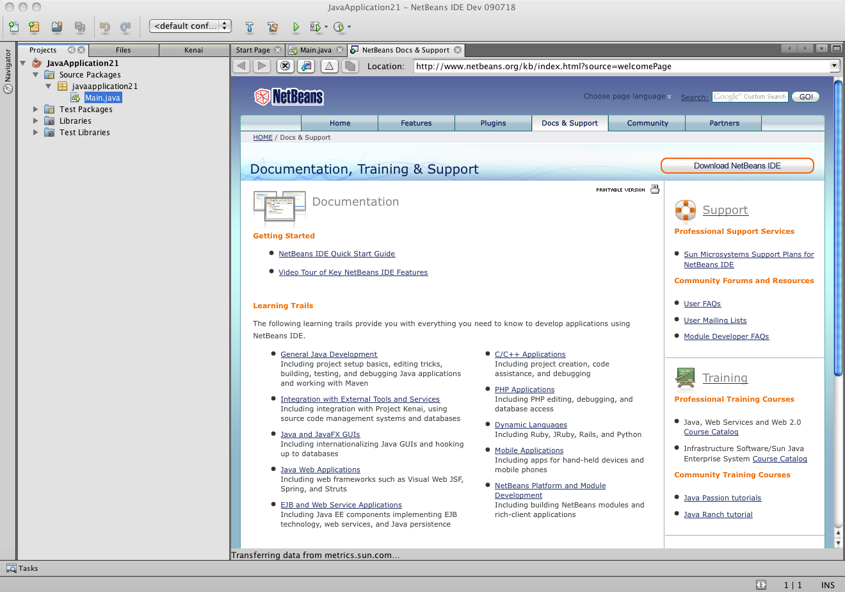Click the Main.java file icon in tree
The height and width of the screenshot is (592, 845).
click(76, 98)
